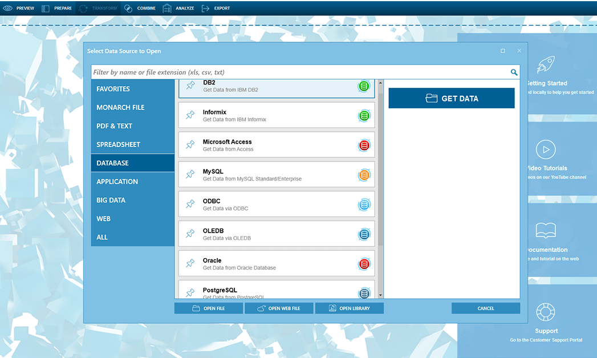
Task: Cancel the data source dialog
Action: pyautogui.click(x=486, y=308)
